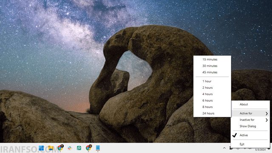Choose Show Dialog from the tray menu
The width and height of the screenshot is (272, 153).
tap(250, 126)
